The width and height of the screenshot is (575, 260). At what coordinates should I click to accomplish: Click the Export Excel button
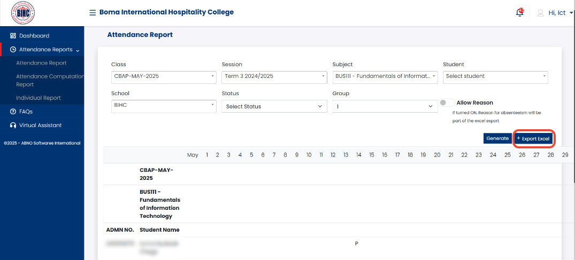[x=533, y=138]
